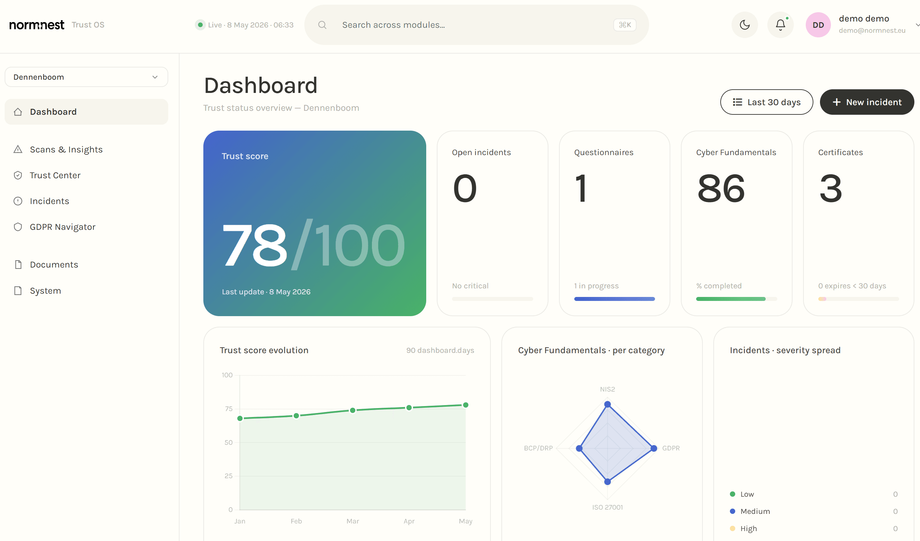The image size is (920, 541).
Task: Open the Trust score card
Action: (x=315, y=223)
